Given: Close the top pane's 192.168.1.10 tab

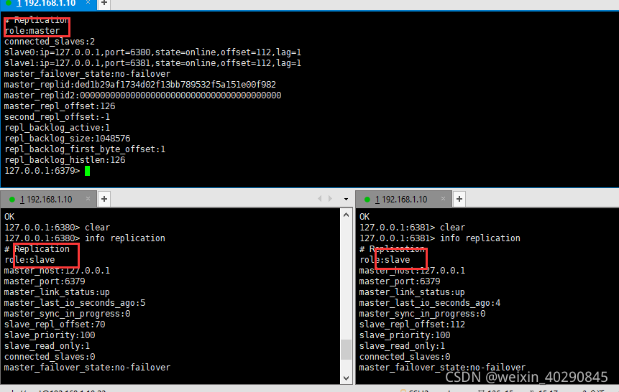Looking at the screenshot, I should click(88, 2).
